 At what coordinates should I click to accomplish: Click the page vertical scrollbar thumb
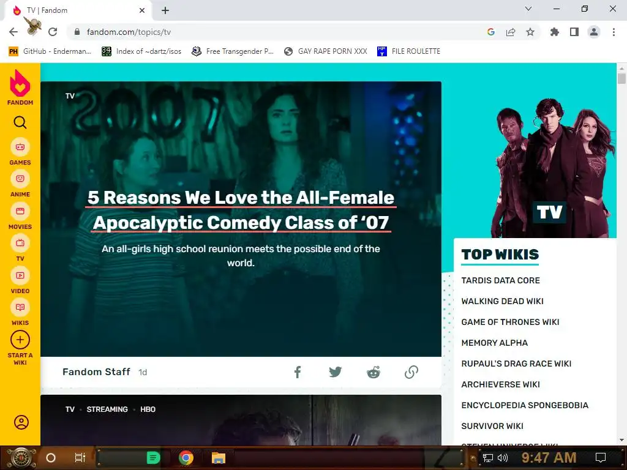point(621,78)
